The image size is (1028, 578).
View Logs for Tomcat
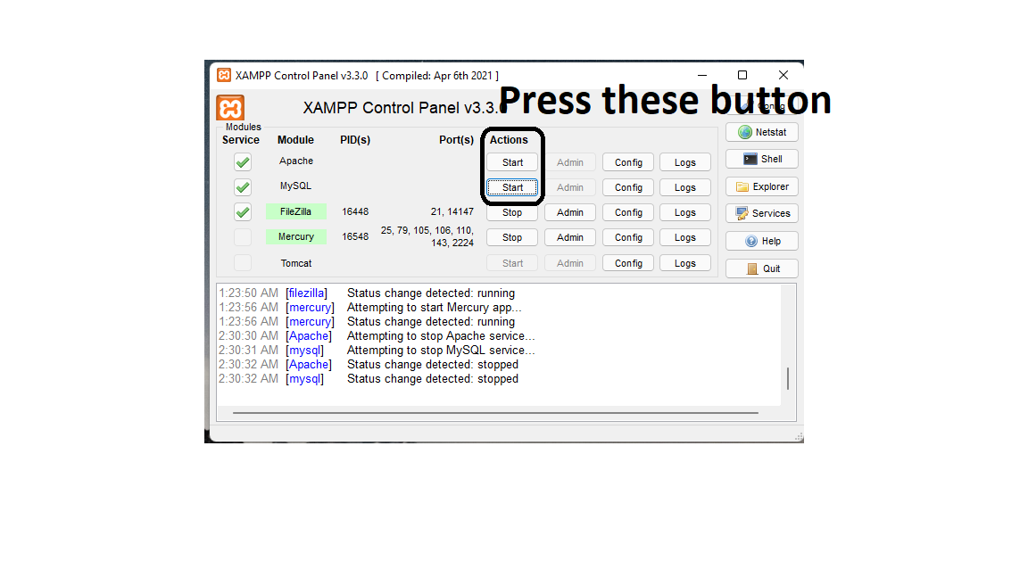tap(685, 263)
